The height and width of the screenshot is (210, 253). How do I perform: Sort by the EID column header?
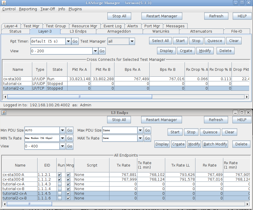tap(47, 165)
